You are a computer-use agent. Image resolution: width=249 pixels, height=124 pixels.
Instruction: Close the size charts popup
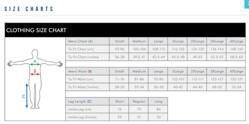(x=247, y=4)
